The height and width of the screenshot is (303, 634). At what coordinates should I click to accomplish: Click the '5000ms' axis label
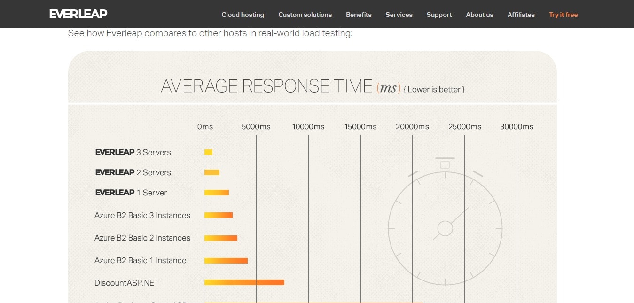pos(256,127)
